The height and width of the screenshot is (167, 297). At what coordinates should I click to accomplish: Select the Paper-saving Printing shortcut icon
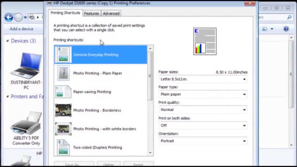63,92
